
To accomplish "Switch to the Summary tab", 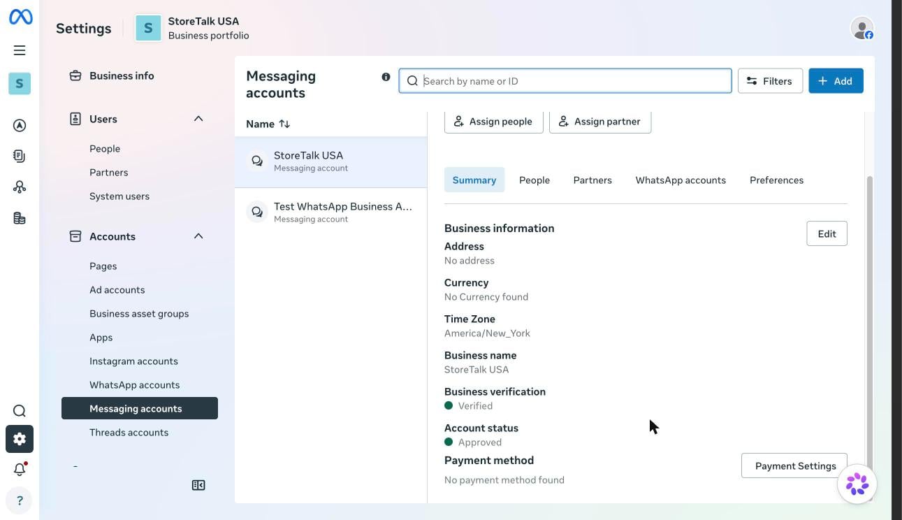I will pyautogui.click(x=474, y=180).
